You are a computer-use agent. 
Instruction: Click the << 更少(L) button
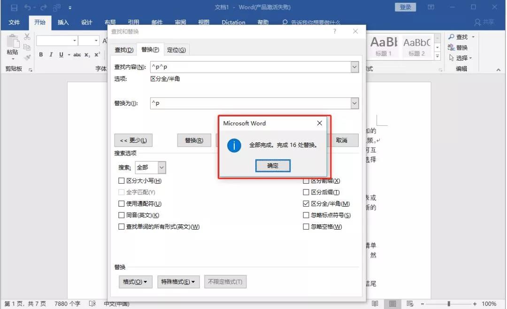pyautogui.click(x=133, y=140)
